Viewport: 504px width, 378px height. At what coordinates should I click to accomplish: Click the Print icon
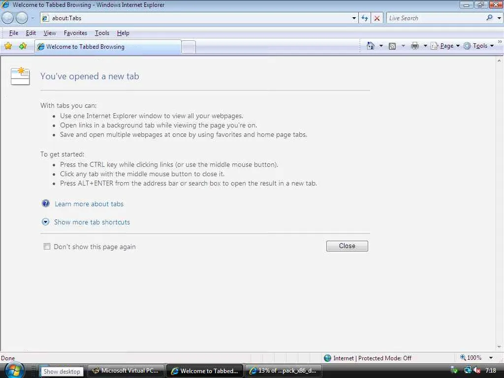click(x=414, y=46)
